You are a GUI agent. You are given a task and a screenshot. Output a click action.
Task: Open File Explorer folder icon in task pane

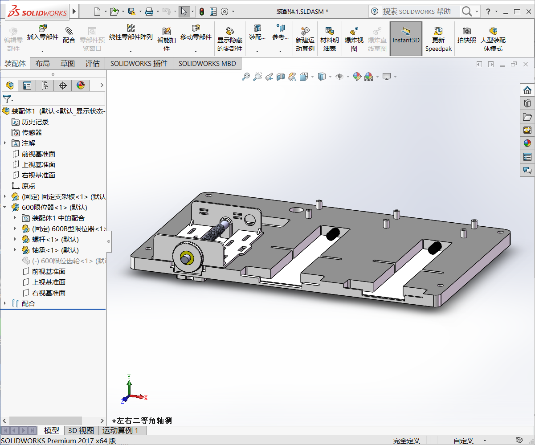[x=527, y=117]
